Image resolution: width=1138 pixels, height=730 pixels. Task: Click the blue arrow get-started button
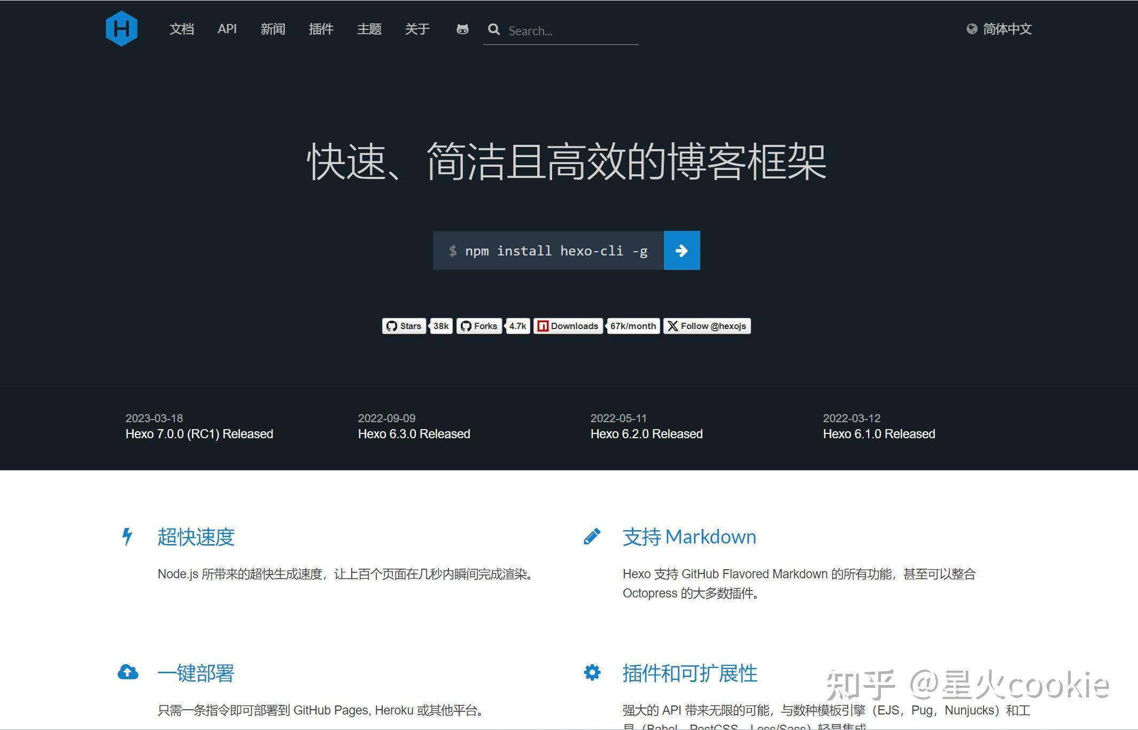[x=682, y=250]
